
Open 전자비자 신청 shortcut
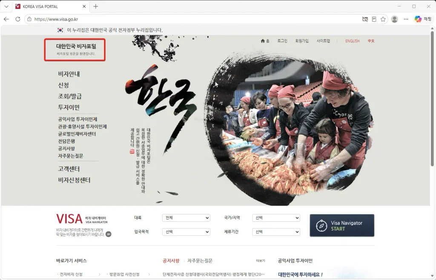pos(71,274)
